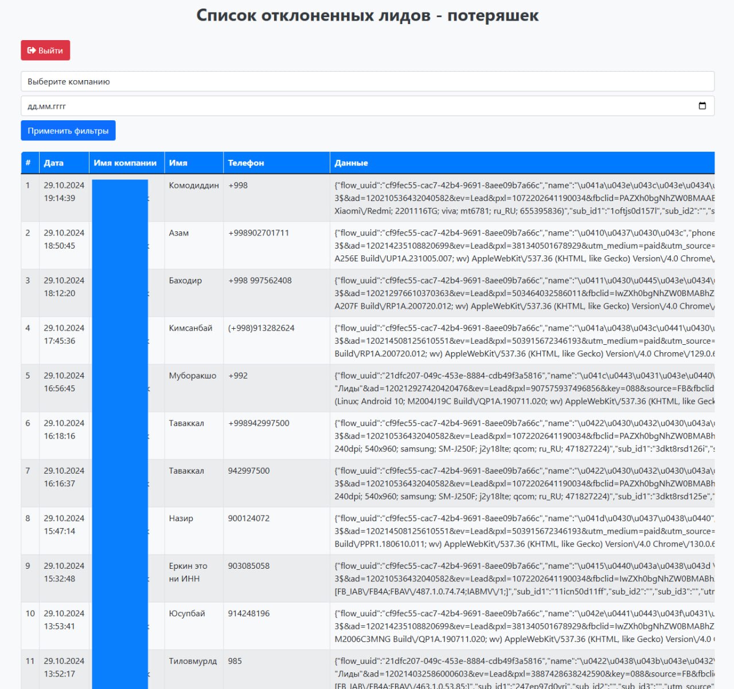Click phone 903085058
The width and height of the screenshot is (734, 689).
coord(249,565)
